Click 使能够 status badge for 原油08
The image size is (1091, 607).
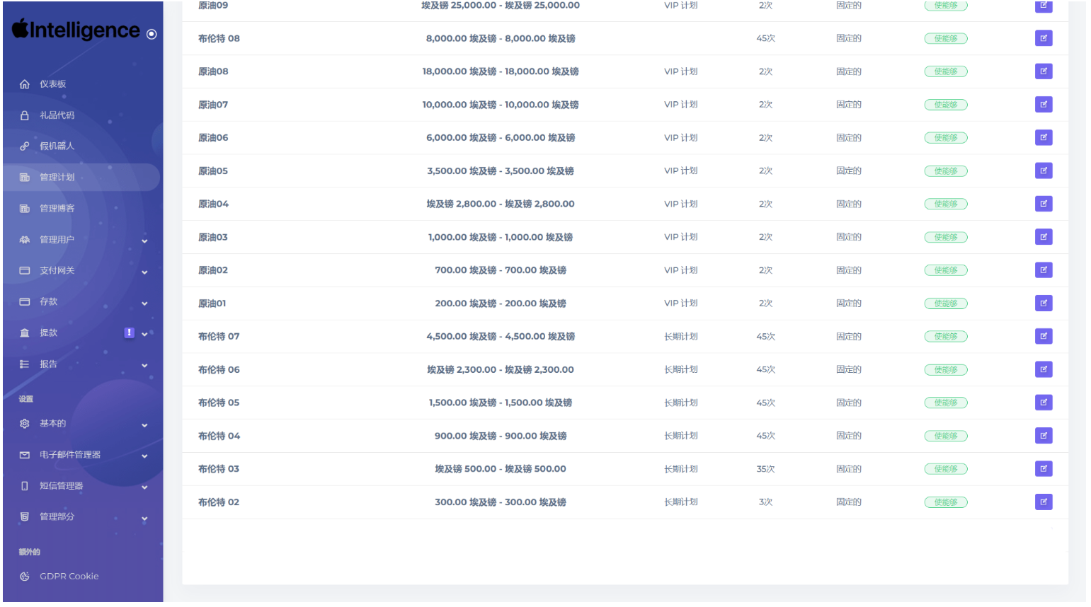945,71
